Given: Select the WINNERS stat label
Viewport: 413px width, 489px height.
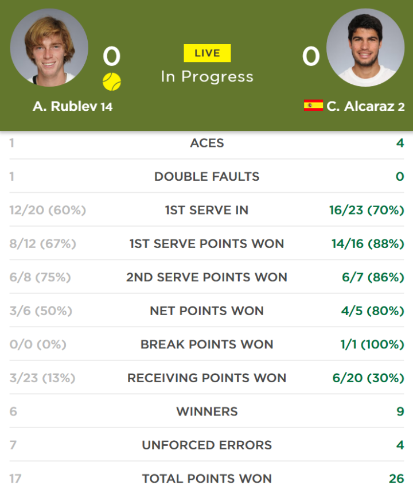Looking at the screenshot, I should coord(207,412).
